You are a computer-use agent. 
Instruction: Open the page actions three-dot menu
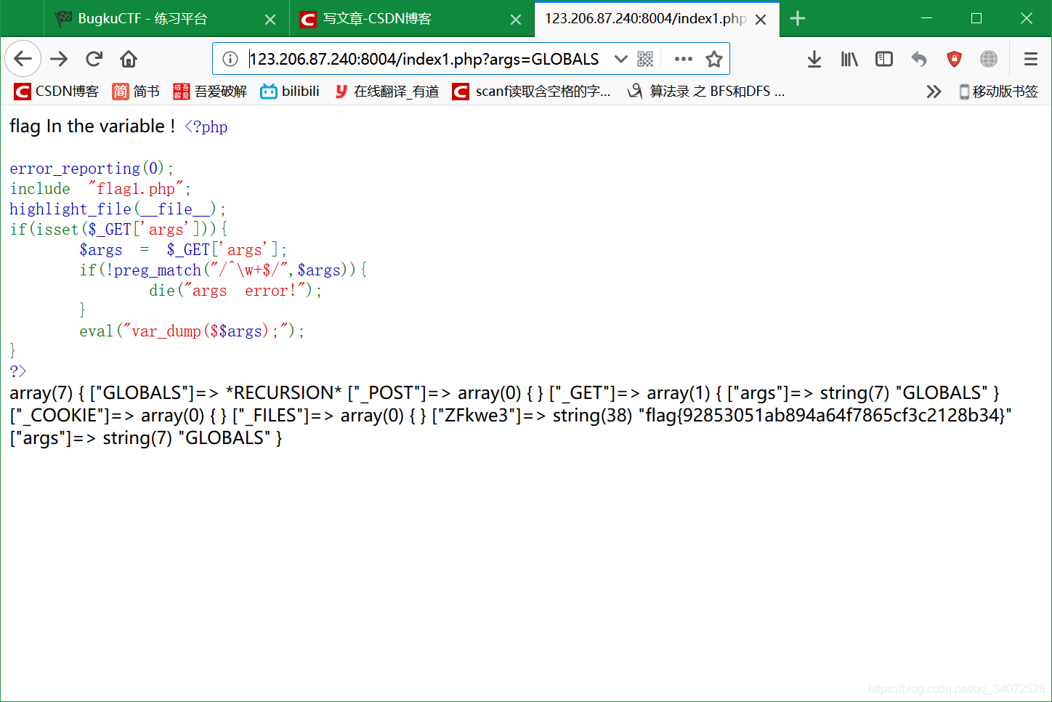pyautogui.click(x=683, y=59)
